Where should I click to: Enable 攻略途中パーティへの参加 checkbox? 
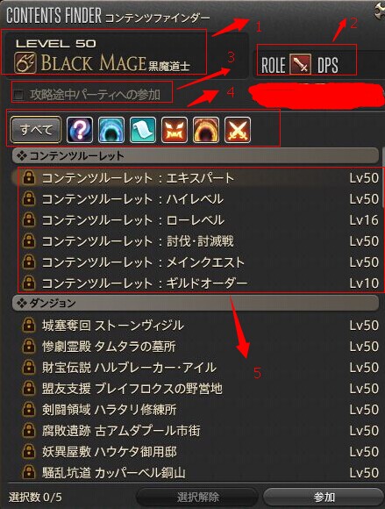(18, 95)
